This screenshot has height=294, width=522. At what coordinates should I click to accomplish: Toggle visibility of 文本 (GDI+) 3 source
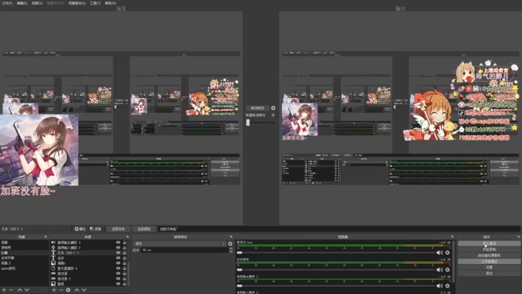[x=118, y=253]
